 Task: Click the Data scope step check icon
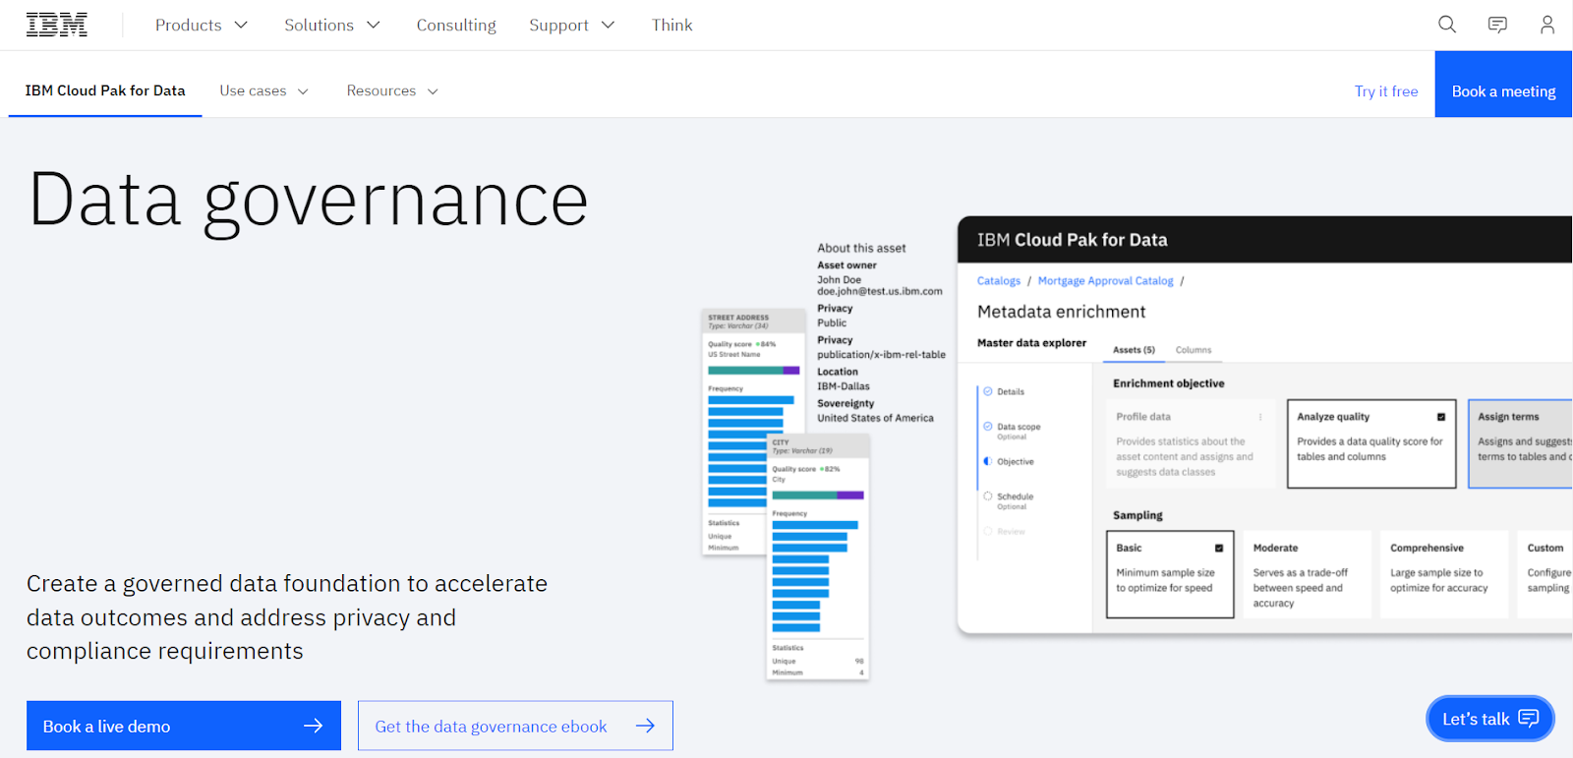point(988,426)
